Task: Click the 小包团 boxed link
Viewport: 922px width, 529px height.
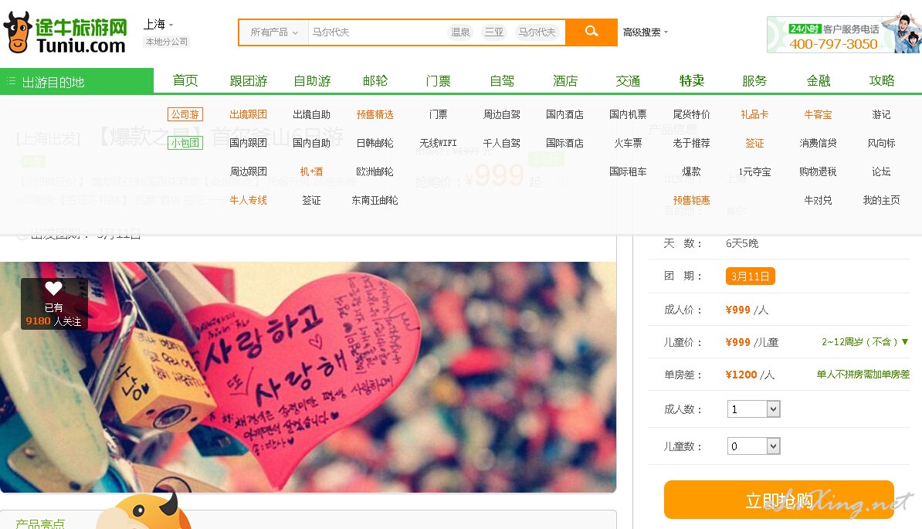Action: tap(185, 143)
